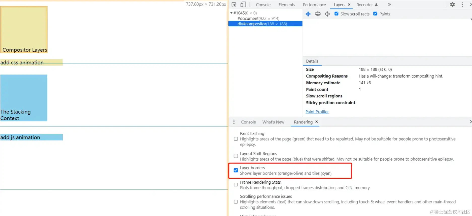Click the reset transform icon in Layers
This screenshot has width=472, height=216.
click(x=327, y=14)
